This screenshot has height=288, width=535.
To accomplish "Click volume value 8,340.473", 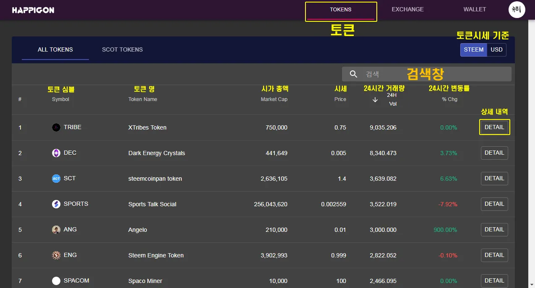I will [383, 153].
